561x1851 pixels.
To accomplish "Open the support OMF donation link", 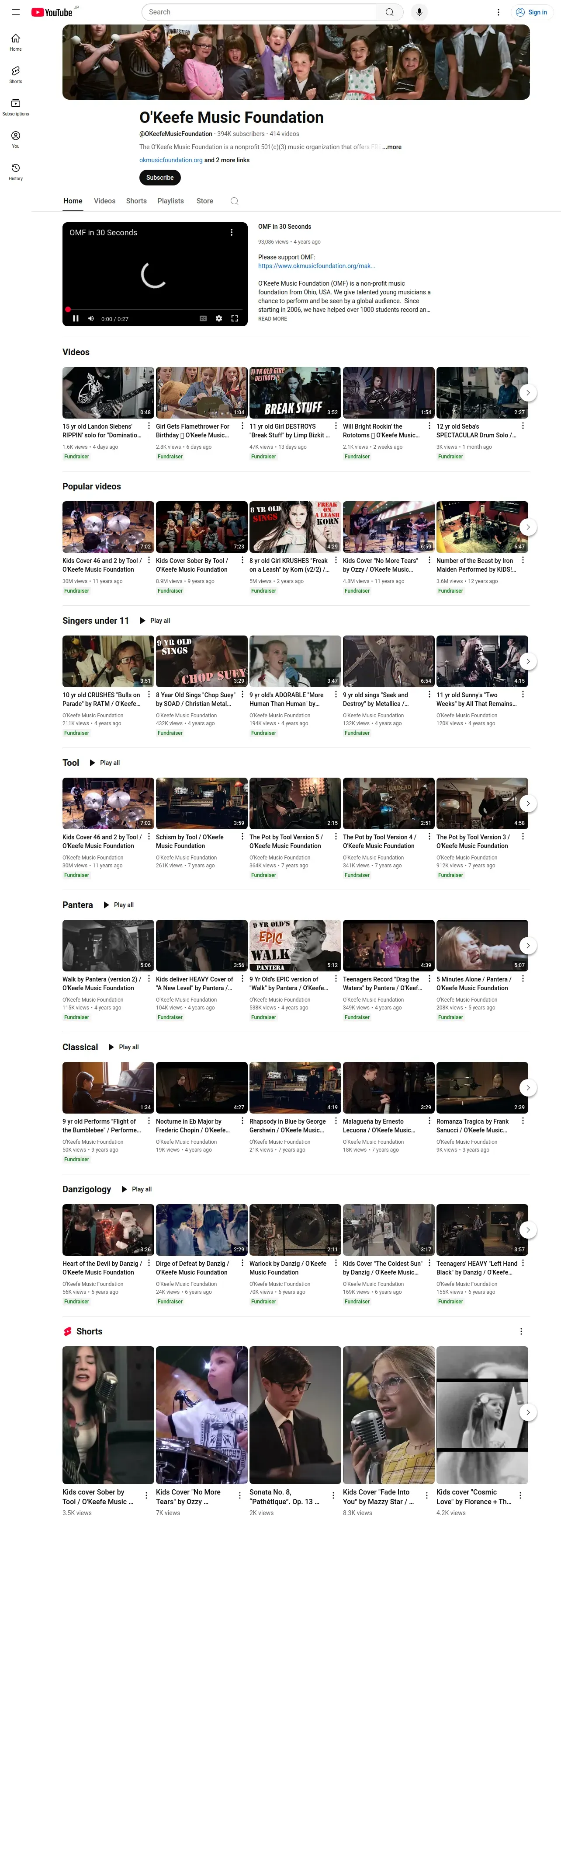I will (x=316, y=266).
